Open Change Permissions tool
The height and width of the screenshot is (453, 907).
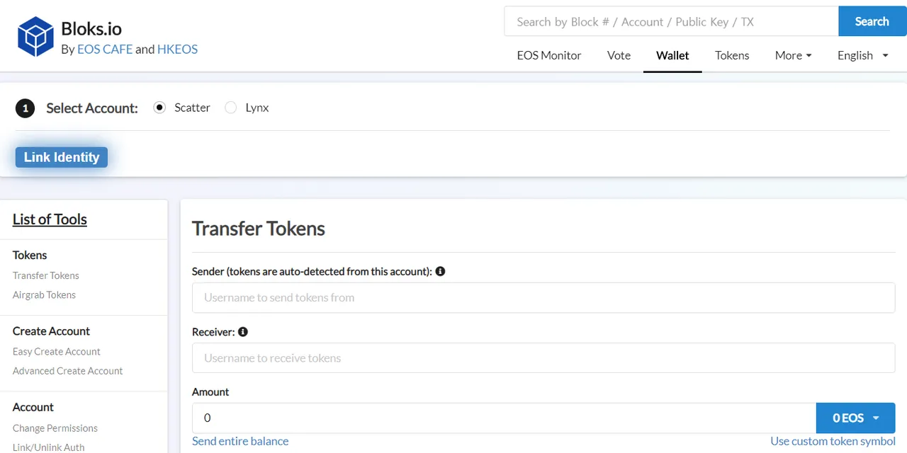(x=55, y=428)
